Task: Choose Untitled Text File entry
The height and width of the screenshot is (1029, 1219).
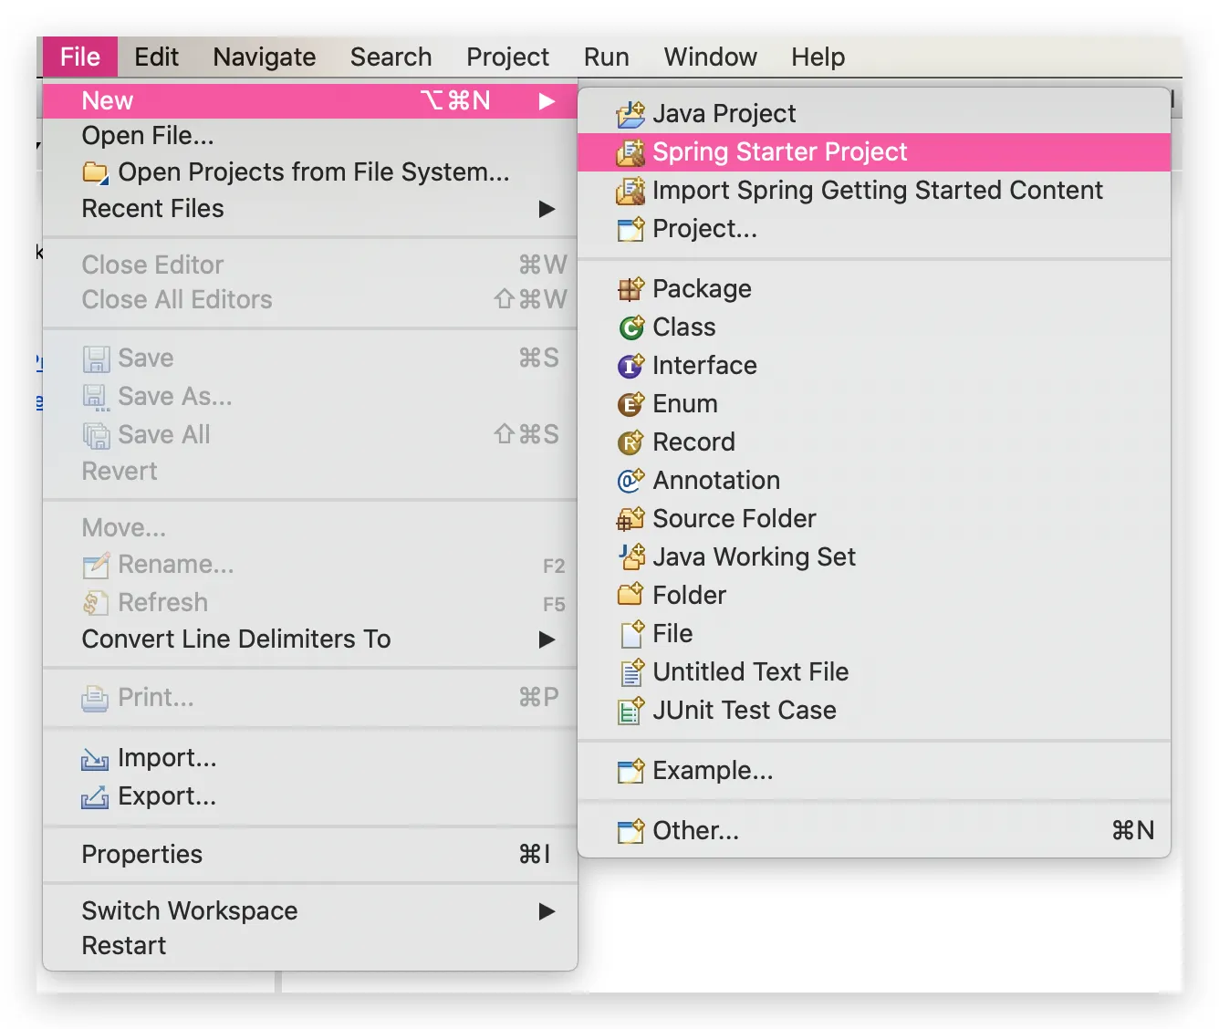Action: 874,672
